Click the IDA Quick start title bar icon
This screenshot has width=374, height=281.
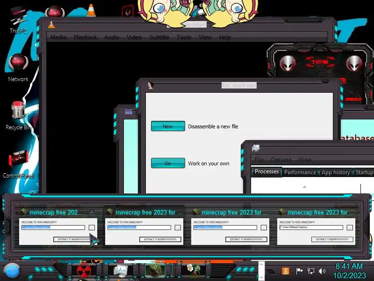[x=150, y=85]
